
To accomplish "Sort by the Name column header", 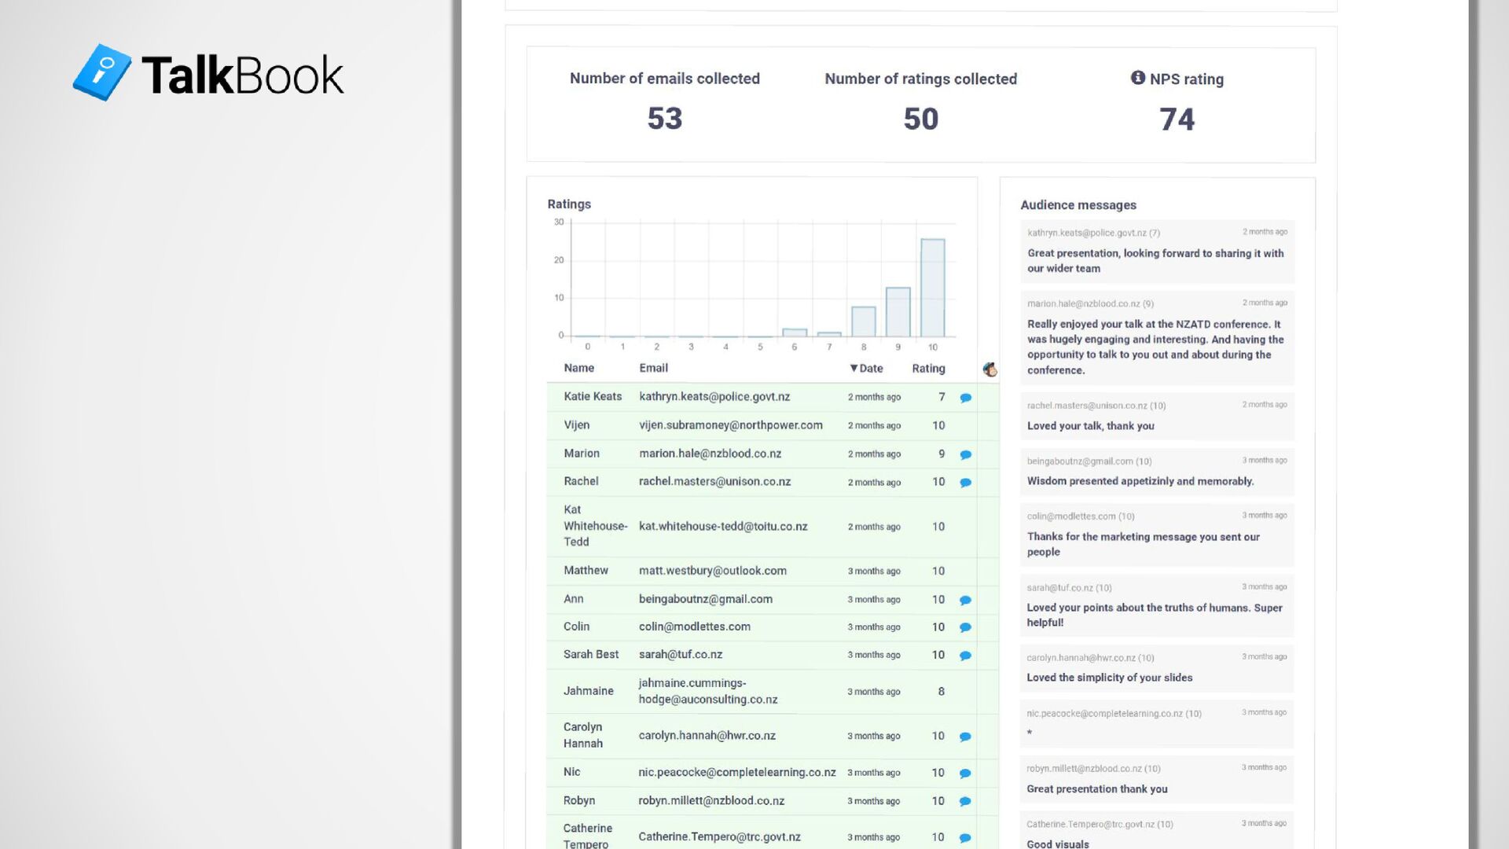I will click(578, 368).
